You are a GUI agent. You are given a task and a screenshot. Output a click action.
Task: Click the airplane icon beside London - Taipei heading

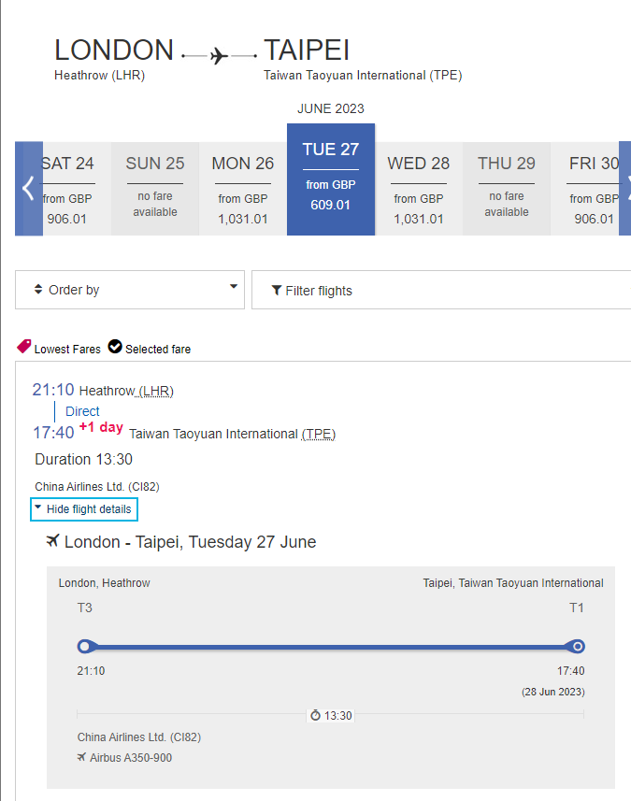point(51,540)
